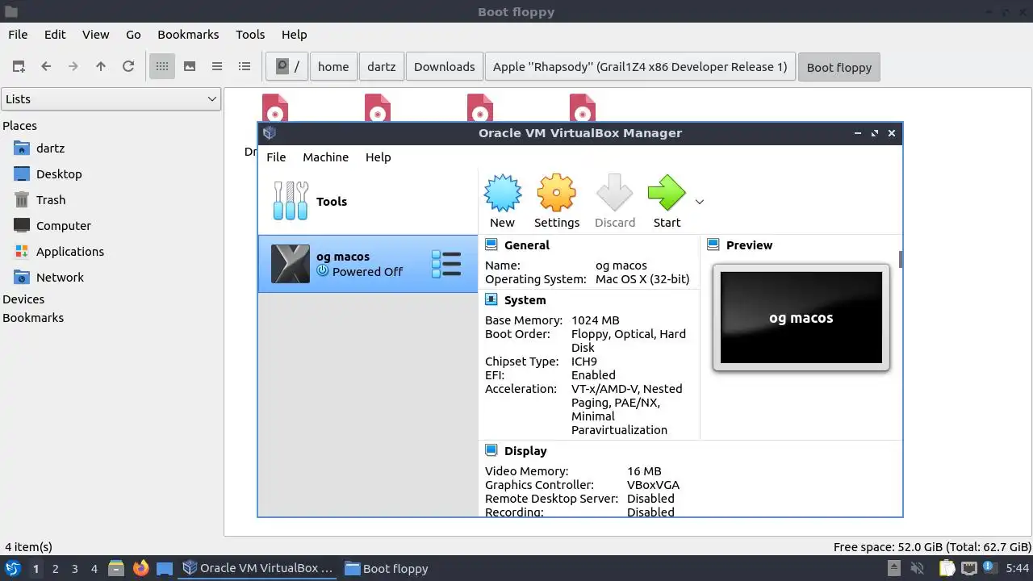This screenshot has width=1033, height=581.
Task: Click the Preview section icon
Action: (x=713, y=245)
